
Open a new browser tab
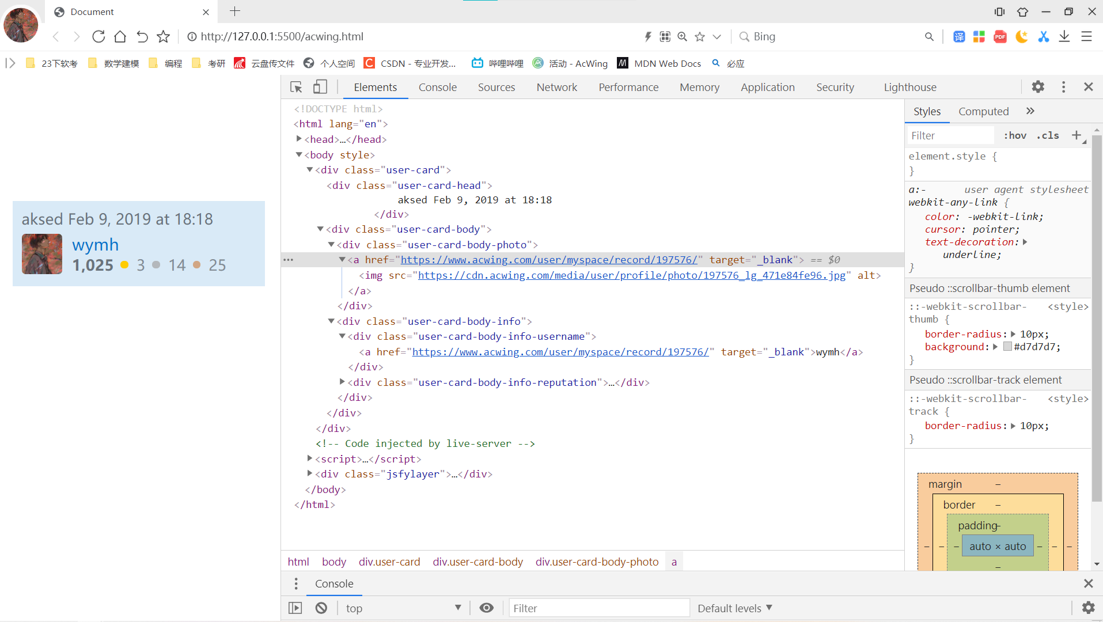point(235,11)
